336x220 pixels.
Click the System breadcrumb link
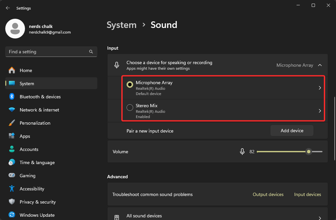[x=121, y=25]
